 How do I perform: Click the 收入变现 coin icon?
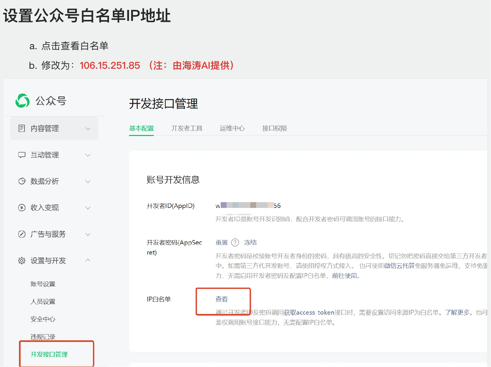[21, 208]
